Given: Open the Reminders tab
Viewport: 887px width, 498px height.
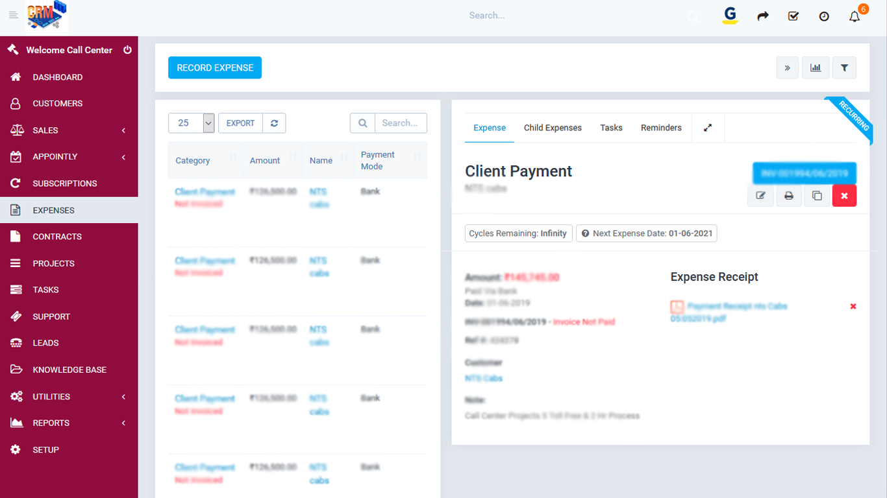Looking at the screenshot, I should point(661,128).
